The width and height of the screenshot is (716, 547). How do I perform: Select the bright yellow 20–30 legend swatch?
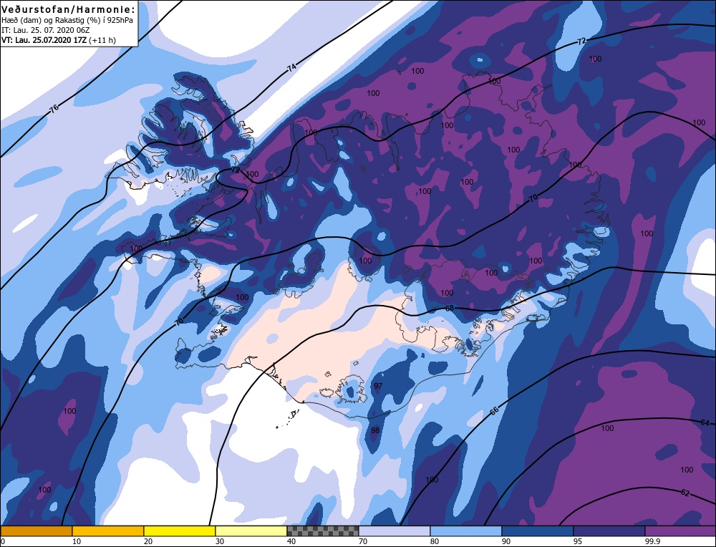point(180,531)
